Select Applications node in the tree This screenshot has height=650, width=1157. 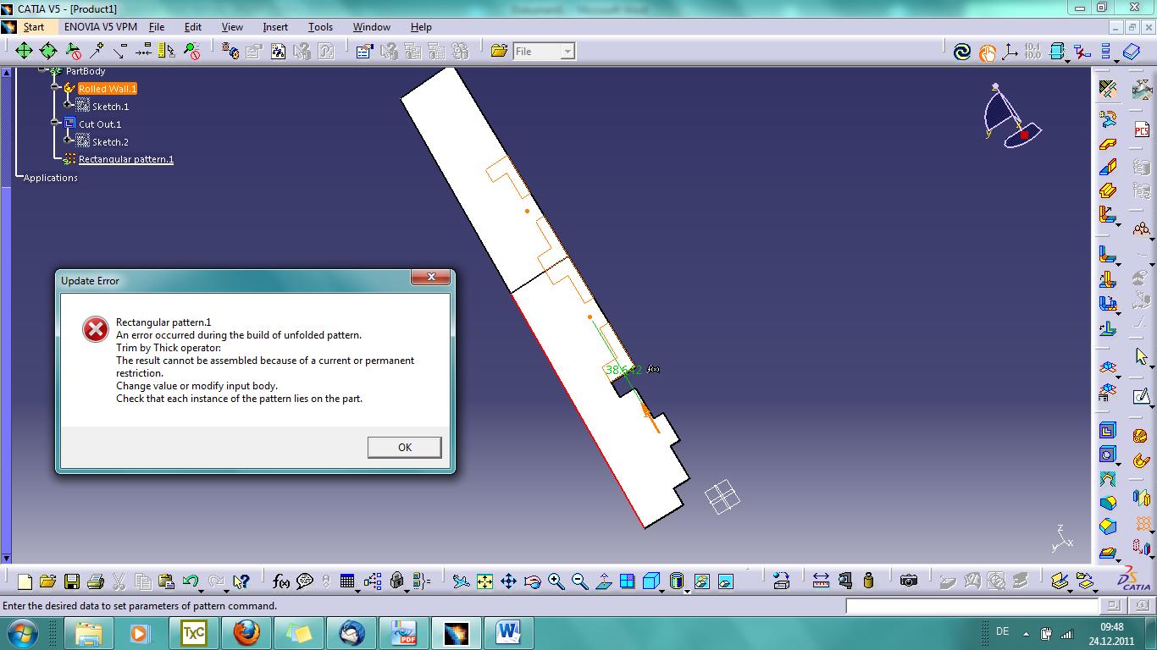(x=51, y=178)
